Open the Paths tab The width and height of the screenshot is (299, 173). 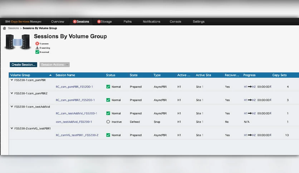[x=128, y=21]
